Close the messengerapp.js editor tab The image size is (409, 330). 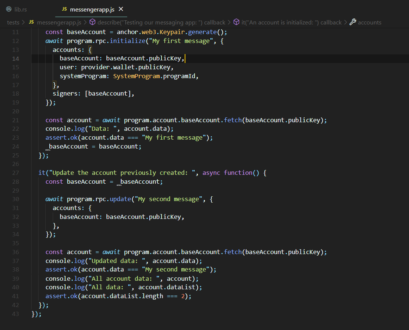pos(121,9)
